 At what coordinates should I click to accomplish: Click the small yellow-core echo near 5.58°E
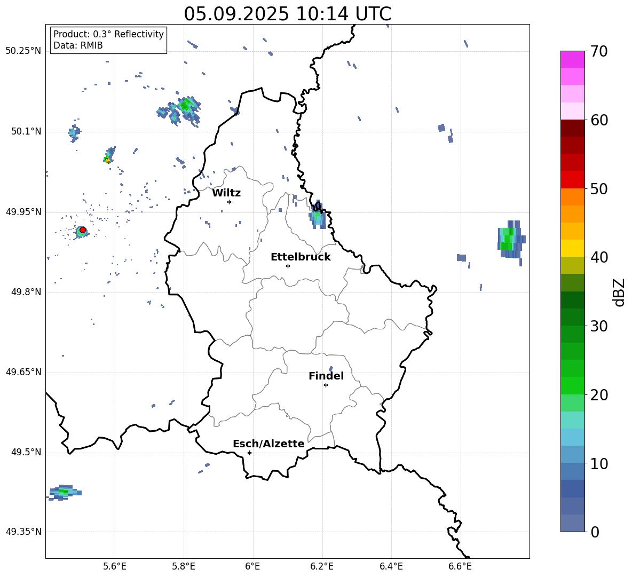[x=108, y=156]
